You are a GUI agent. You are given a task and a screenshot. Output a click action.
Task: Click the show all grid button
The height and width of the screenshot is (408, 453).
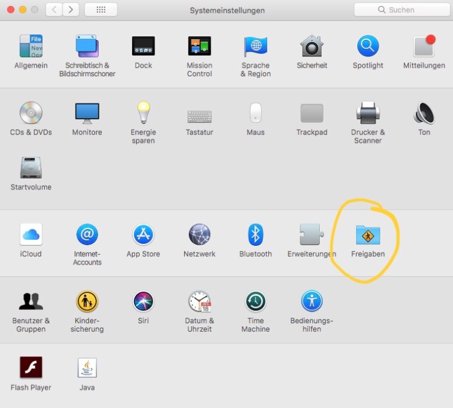101,10
